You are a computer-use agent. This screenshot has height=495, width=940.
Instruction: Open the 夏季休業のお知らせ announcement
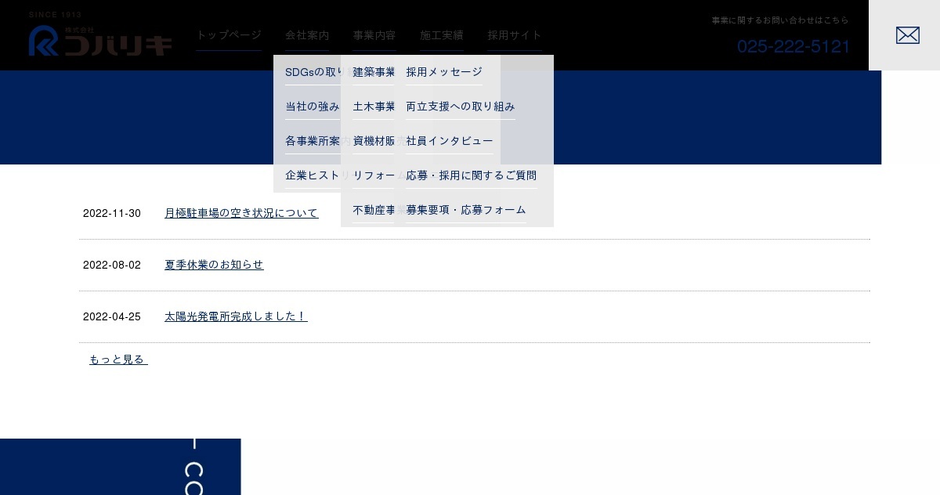coord(214,265)
